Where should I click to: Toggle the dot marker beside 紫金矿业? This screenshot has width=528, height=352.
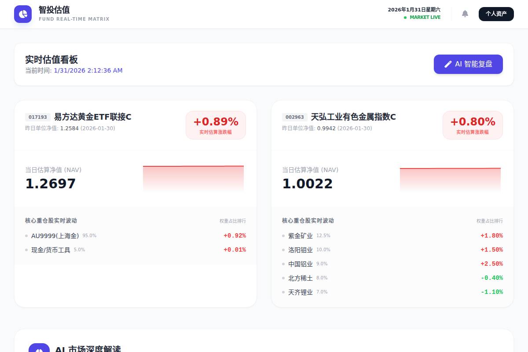click(x=284, y=235)
